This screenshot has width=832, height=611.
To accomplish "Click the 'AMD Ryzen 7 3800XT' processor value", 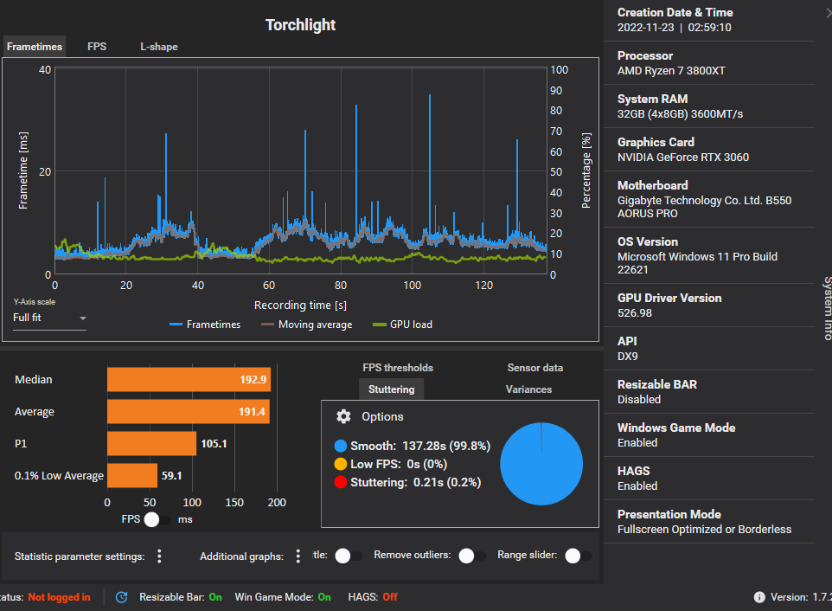I will click(x=671, y=71).
